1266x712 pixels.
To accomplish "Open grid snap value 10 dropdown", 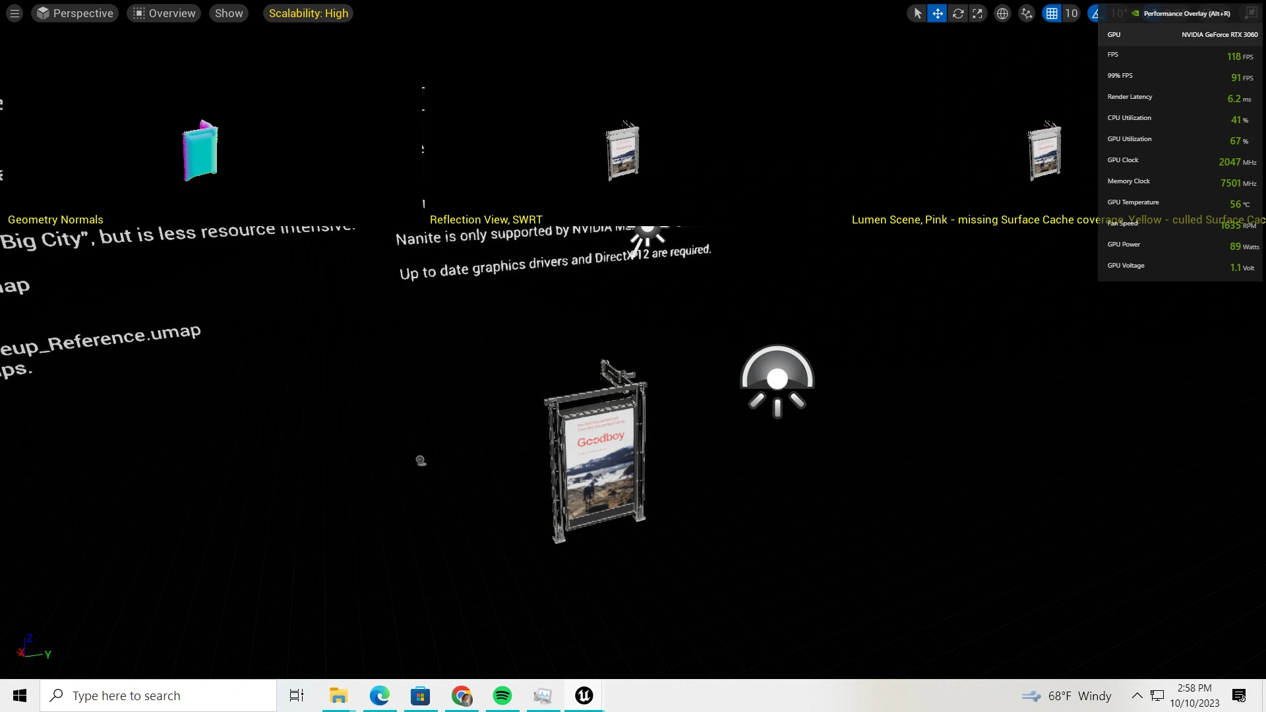I will pyautogui.click(x=1071, y=13).
